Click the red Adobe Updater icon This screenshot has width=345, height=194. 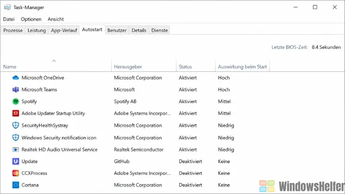pos(16,113)
